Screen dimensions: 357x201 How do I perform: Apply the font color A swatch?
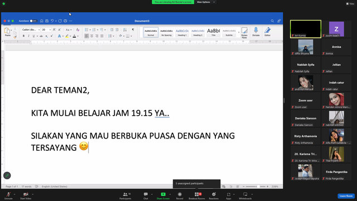74,36
